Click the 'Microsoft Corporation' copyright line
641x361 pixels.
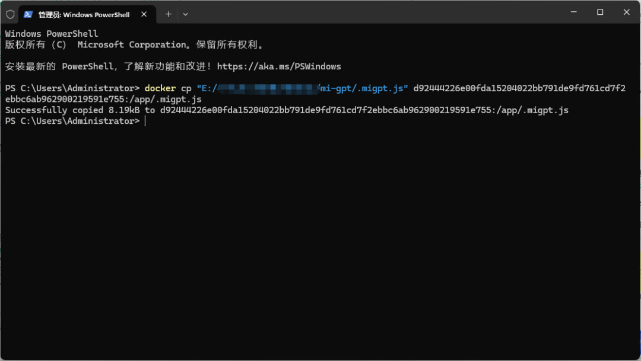point(134,44)
